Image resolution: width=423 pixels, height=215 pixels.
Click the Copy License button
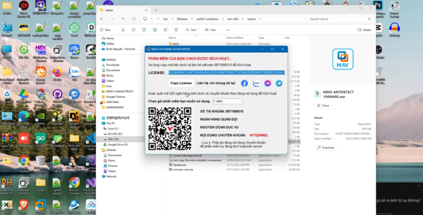(181, 83)
